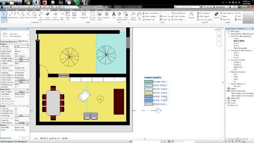
Task: Click the help search keyword field
Action: [x=187, y=7]
